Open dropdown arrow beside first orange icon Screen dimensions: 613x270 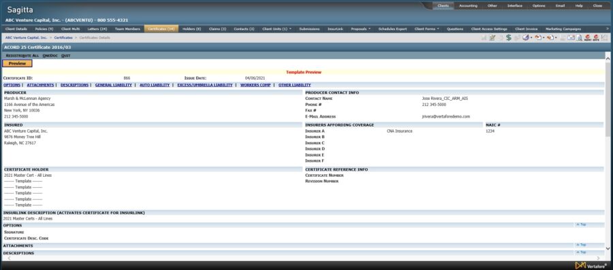tap(544, 38)
